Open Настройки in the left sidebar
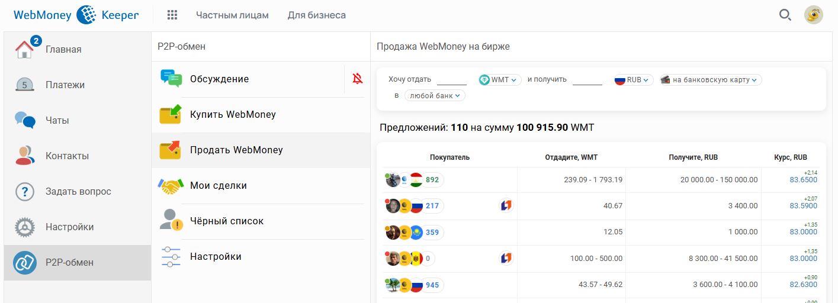 (x=69, y=227)
